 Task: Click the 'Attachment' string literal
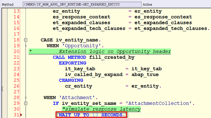pyautogui.click(x=77, y=98)
